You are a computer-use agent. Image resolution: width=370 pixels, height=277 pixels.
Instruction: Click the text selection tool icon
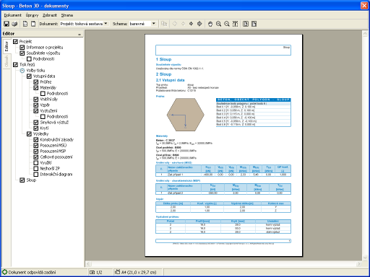coord(235,24)
